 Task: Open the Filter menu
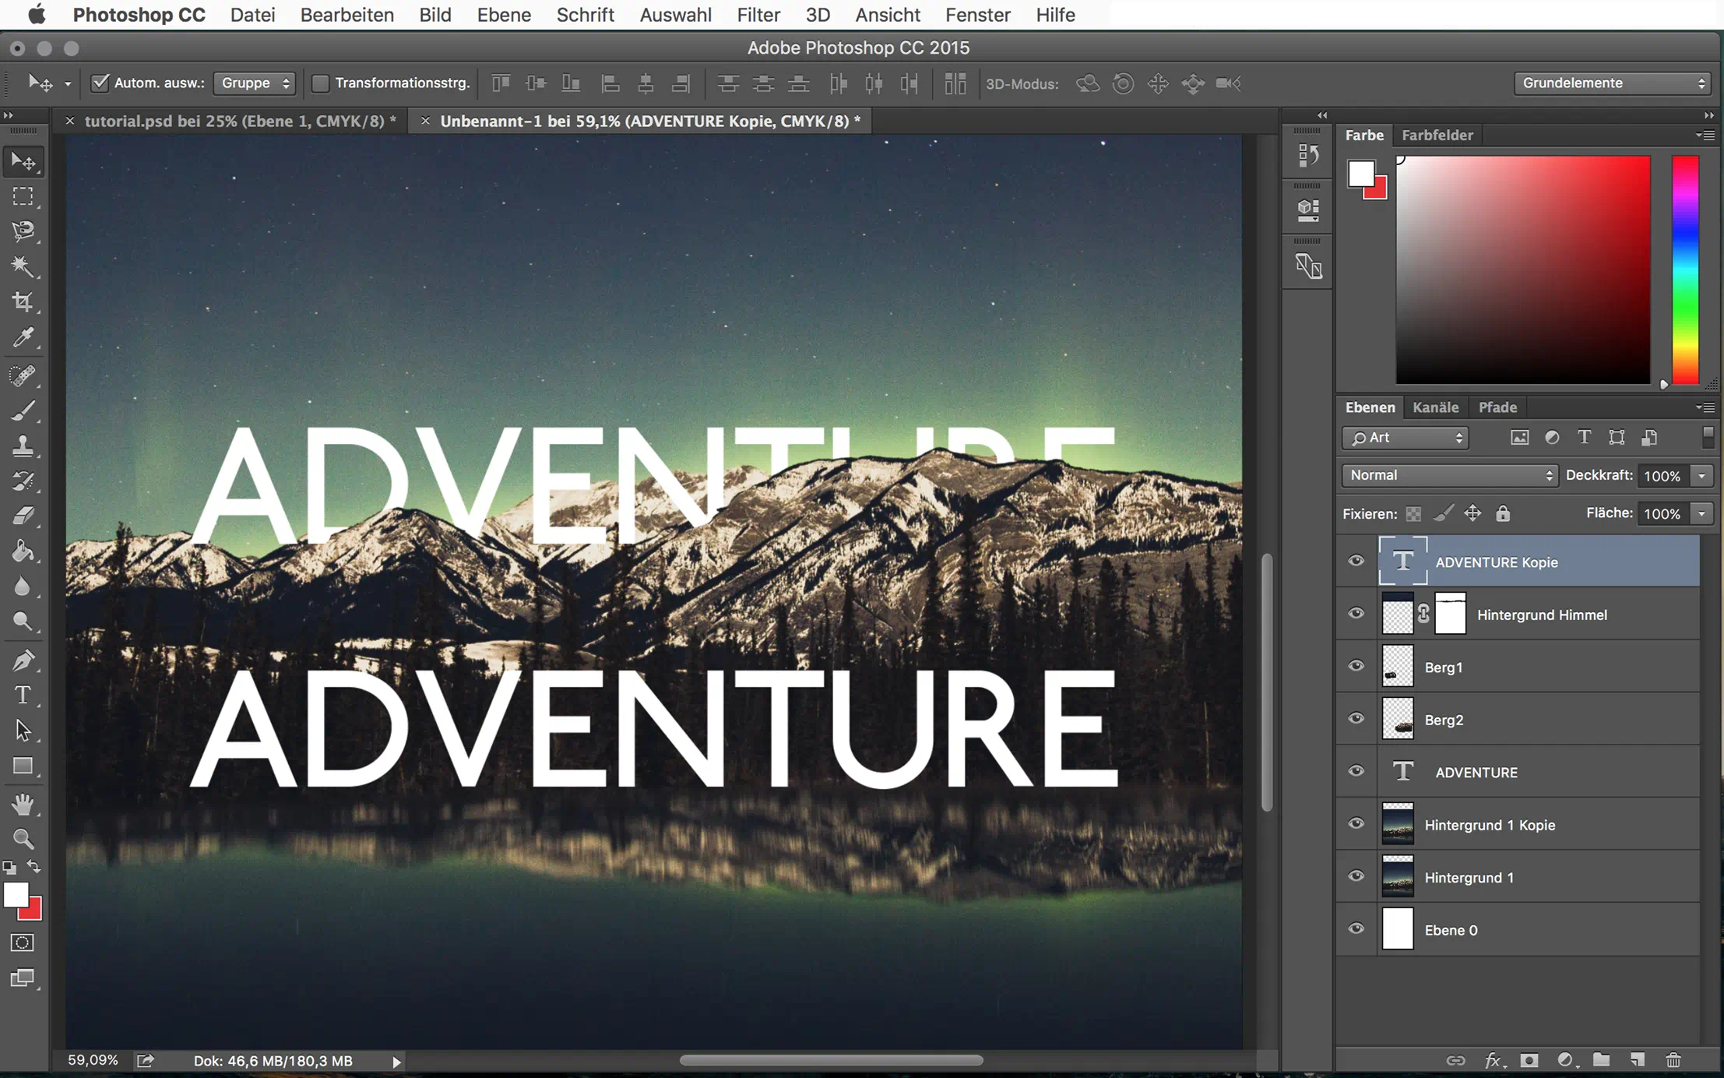tap(758, 15)
